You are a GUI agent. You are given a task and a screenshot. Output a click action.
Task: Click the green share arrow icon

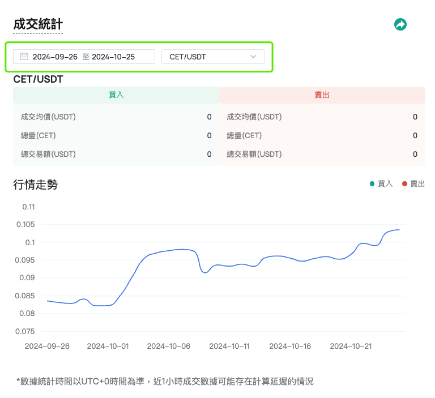click(x=400, y=24)
